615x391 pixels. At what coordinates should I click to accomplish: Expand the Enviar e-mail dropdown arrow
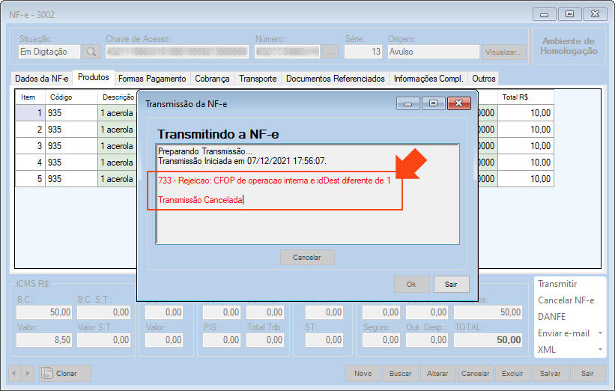pyautogui.click(x=600, y=333)
